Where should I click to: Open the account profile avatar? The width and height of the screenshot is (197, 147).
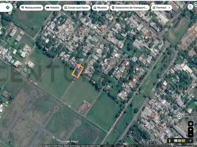pos(190,7)
